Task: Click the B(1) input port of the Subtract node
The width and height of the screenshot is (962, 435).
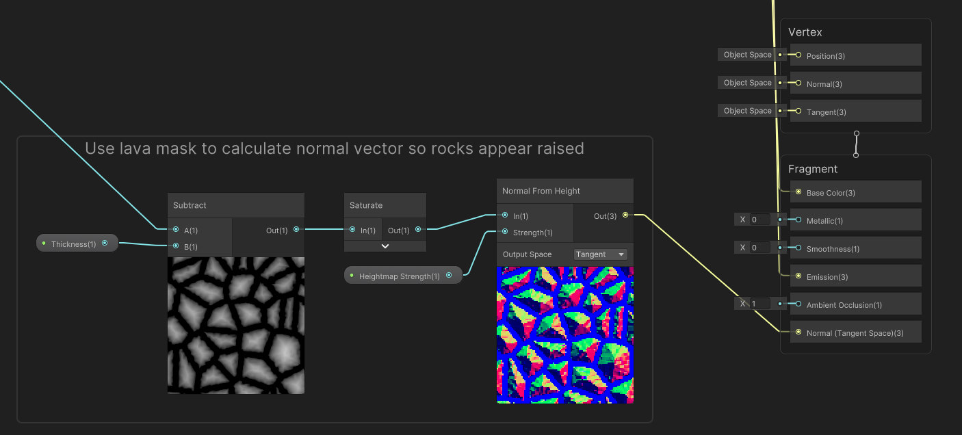Action: (x=176, y=245)
